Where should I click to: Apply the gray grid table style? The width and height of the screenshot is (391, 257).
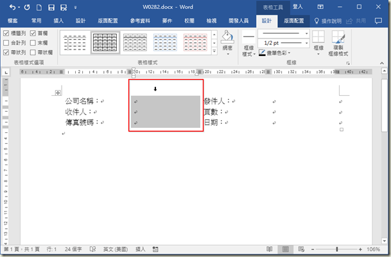135,42
